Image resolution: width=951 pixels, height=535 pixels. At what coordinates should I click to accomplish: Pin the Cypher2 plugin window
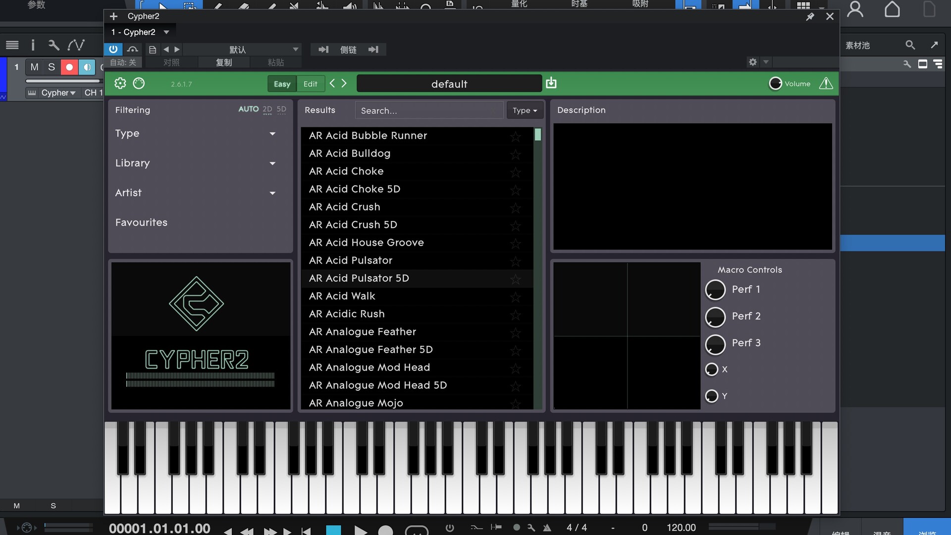[810, 17]
